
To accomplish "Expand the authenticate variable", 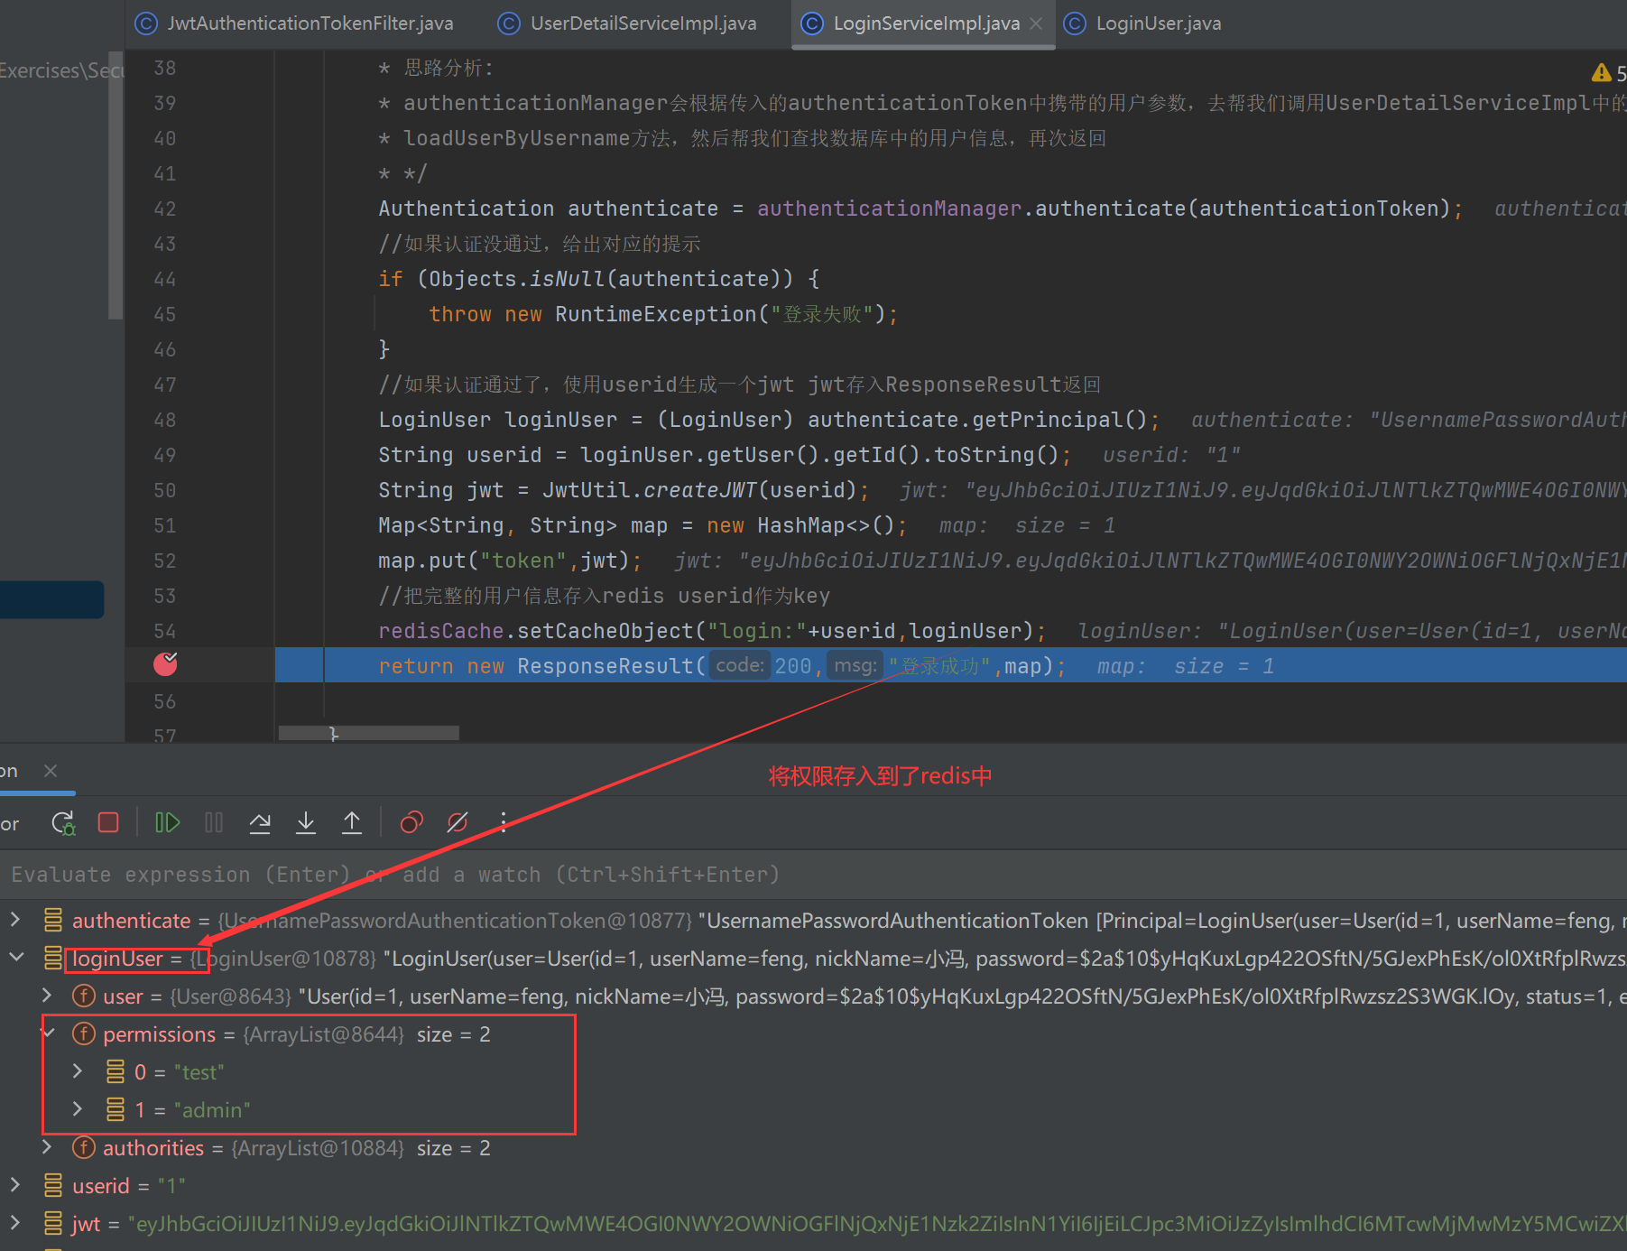I will (15, 920).
